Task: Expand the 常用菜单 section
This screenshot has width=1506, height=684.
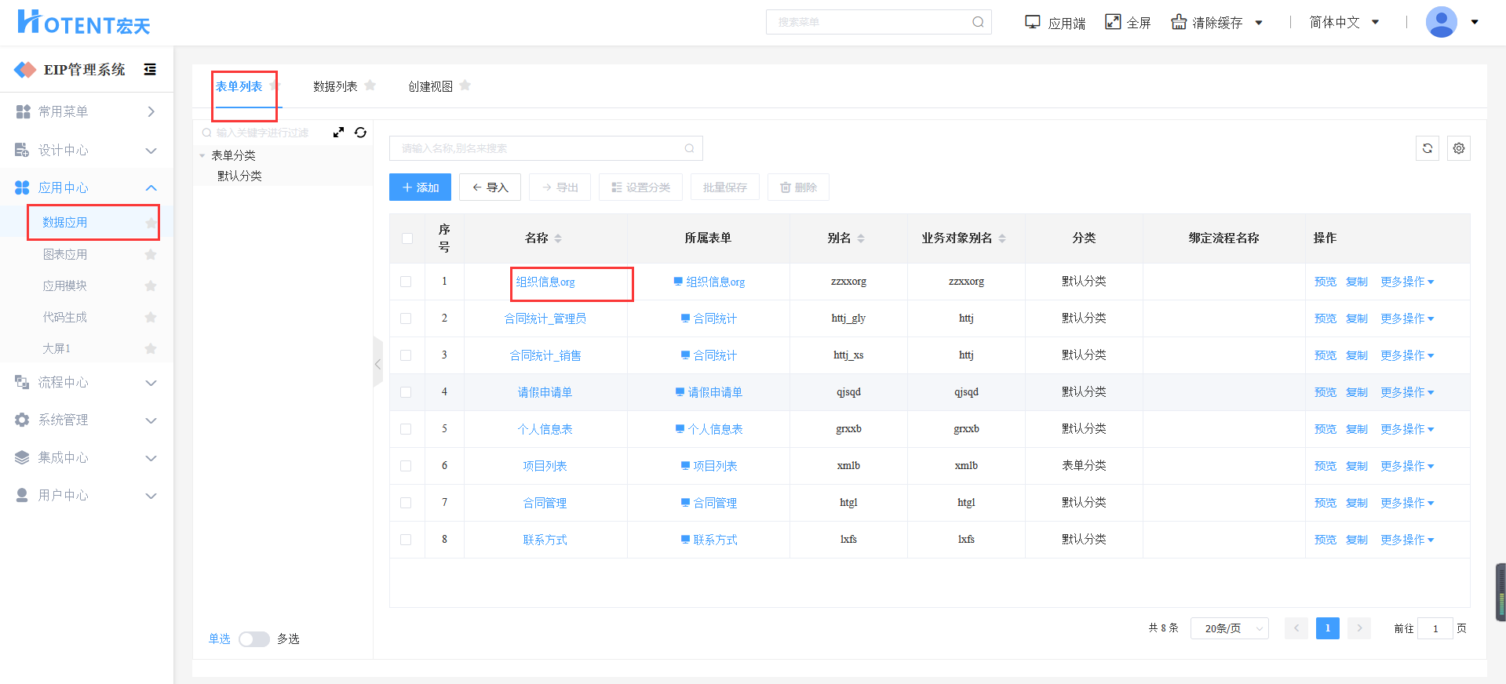Action: click(x=86, y=112)
